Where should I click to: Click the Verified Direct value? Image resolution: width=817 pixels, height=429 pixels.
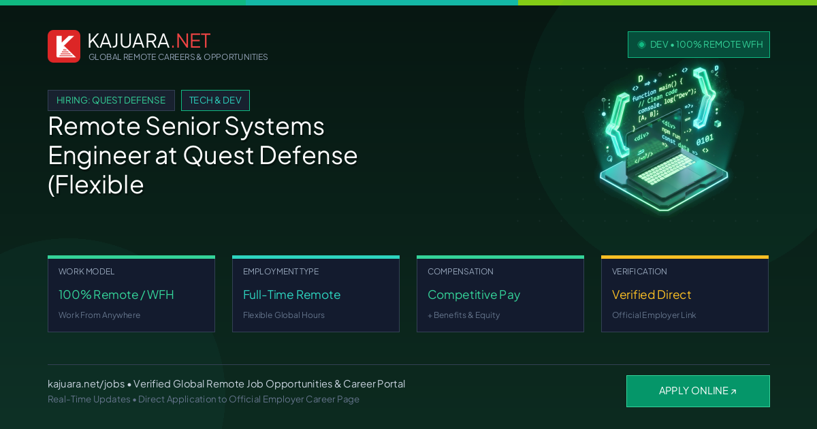(652, 295)
